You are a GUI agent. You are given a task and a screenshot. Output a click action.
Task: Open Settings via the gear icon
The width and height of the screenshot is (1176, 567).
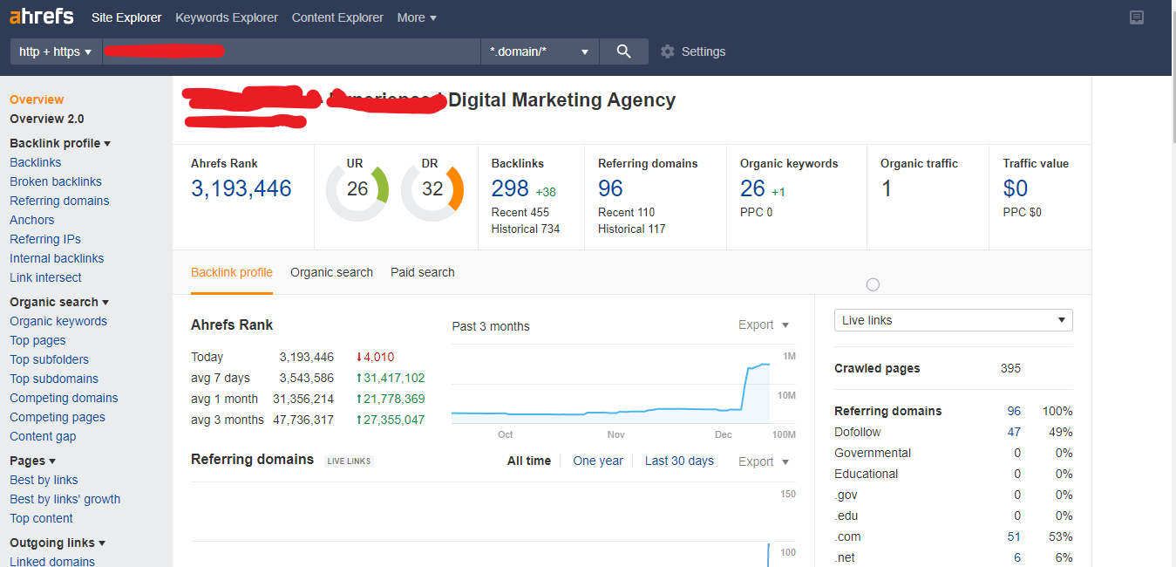pos(668,51)
